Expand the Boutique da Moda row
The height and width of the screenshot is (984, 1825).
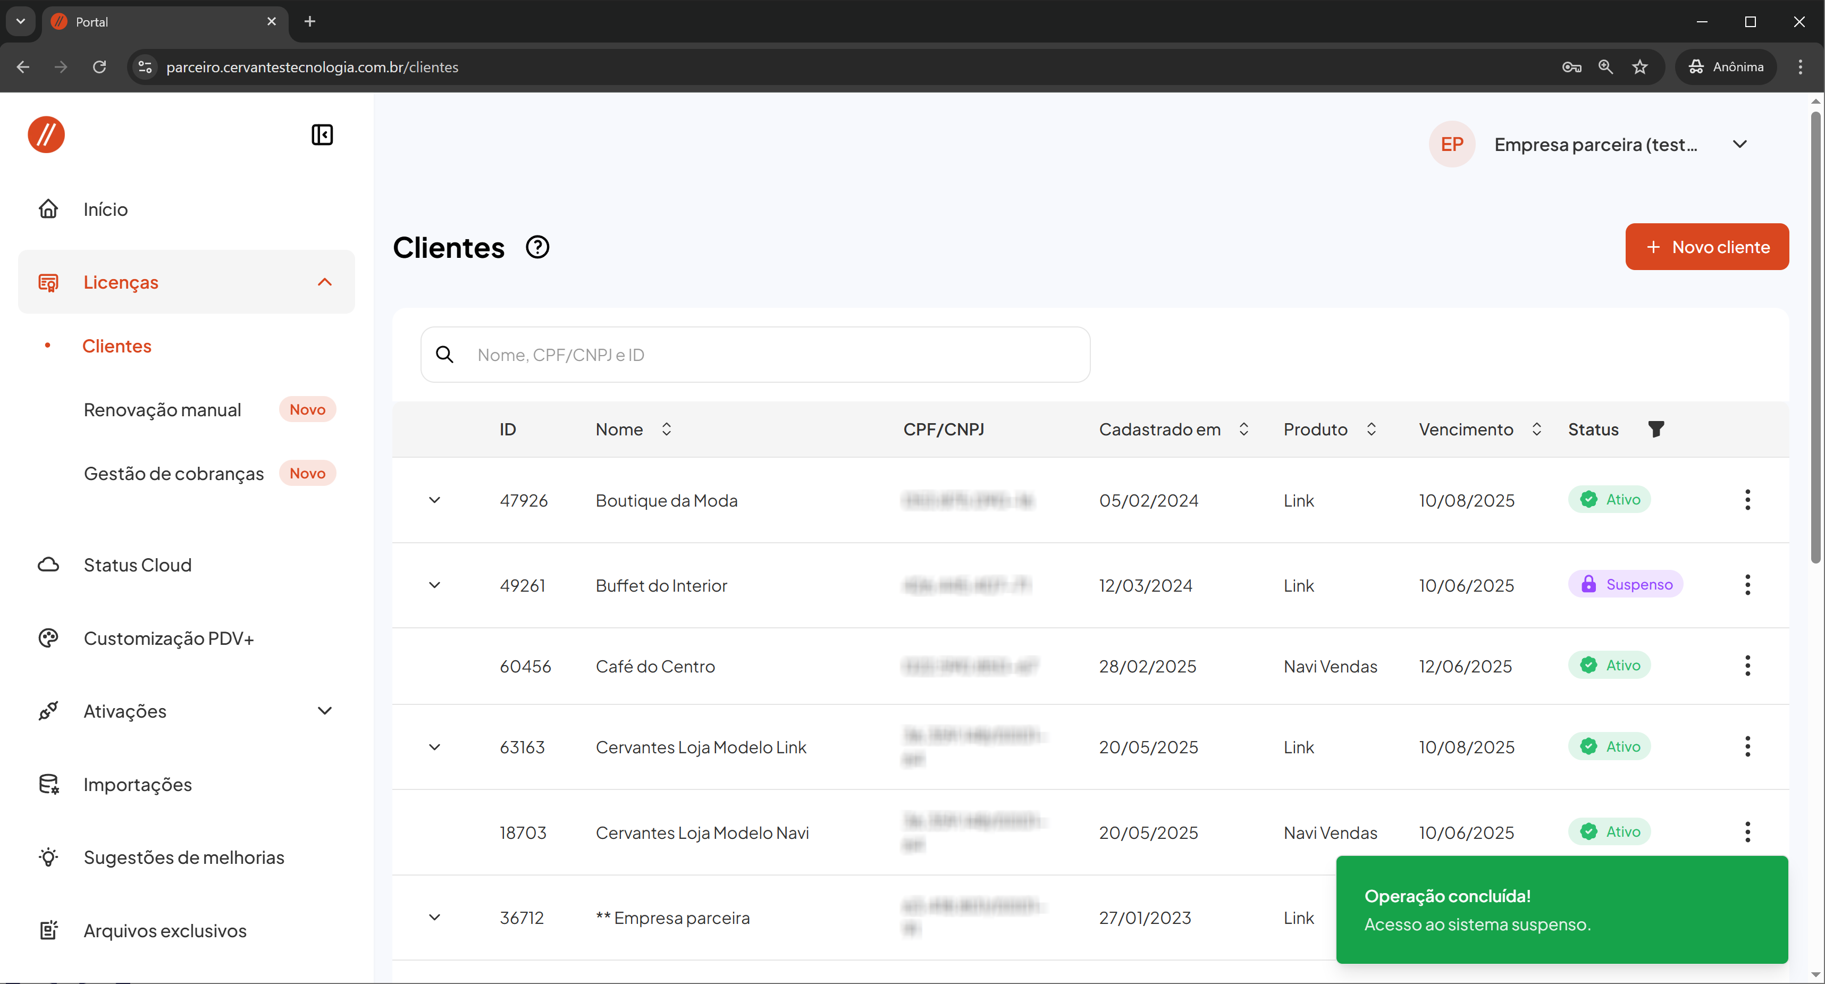[435, 500]
